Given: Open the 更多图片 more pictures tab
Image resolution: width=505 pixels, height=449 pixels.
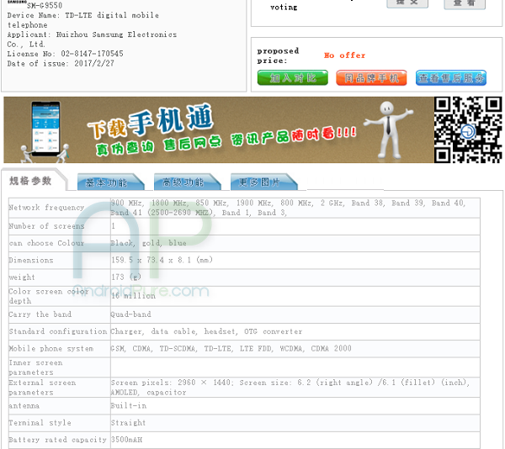Looking at the screenshot, I should 263,182.
